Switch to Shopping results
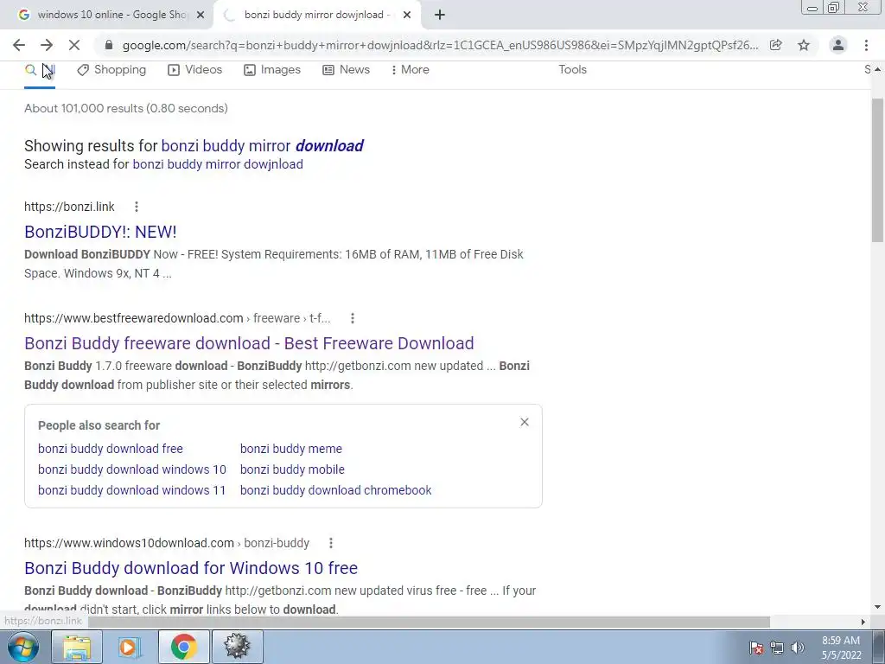The image size is (885, 664). [x=111, y=70]
